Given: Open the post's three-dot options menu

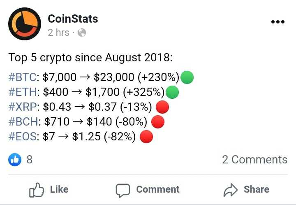Looking at the screenshot, I should (x=278, y=22).
